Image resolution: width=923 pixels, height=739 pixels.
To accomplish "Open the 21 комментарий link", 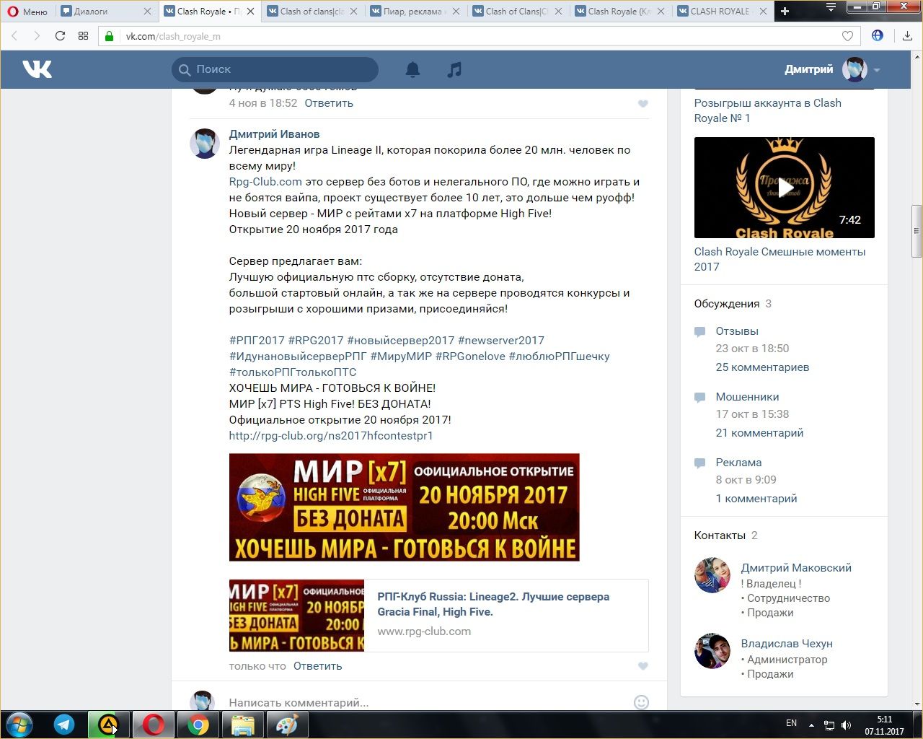I will 759,433.
